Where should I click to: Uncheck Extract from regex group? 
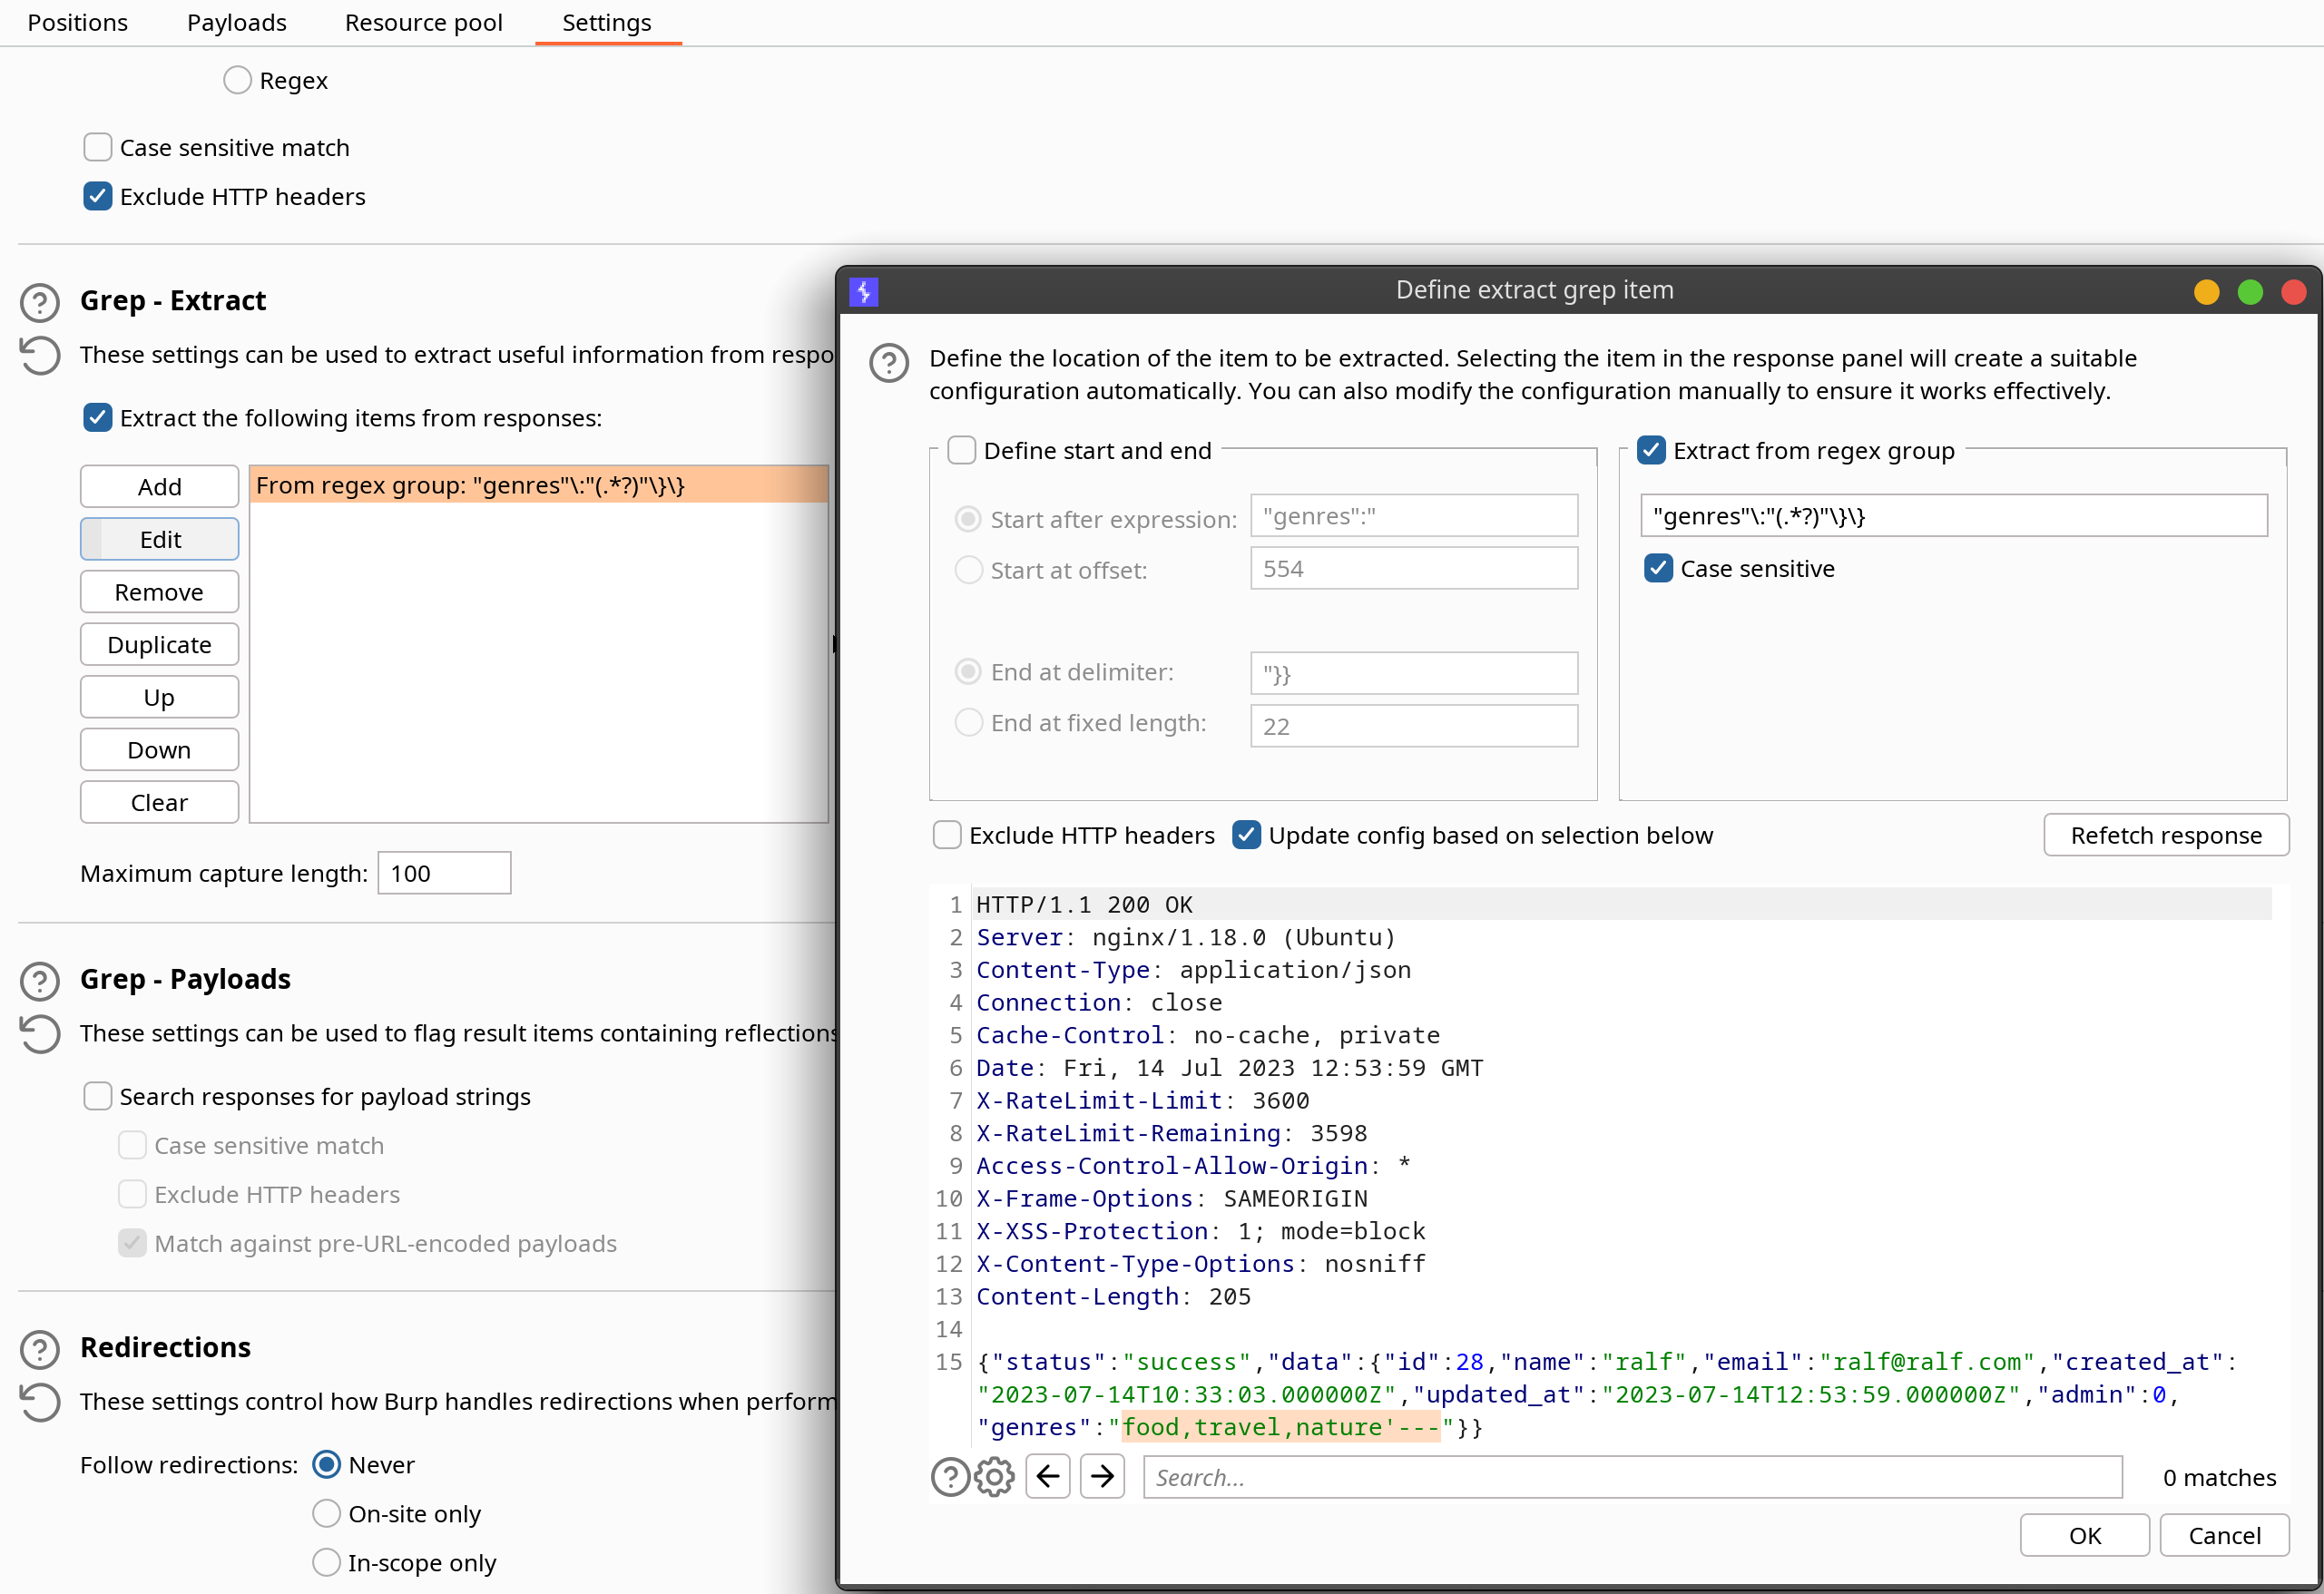click(x=1651, y=450)
